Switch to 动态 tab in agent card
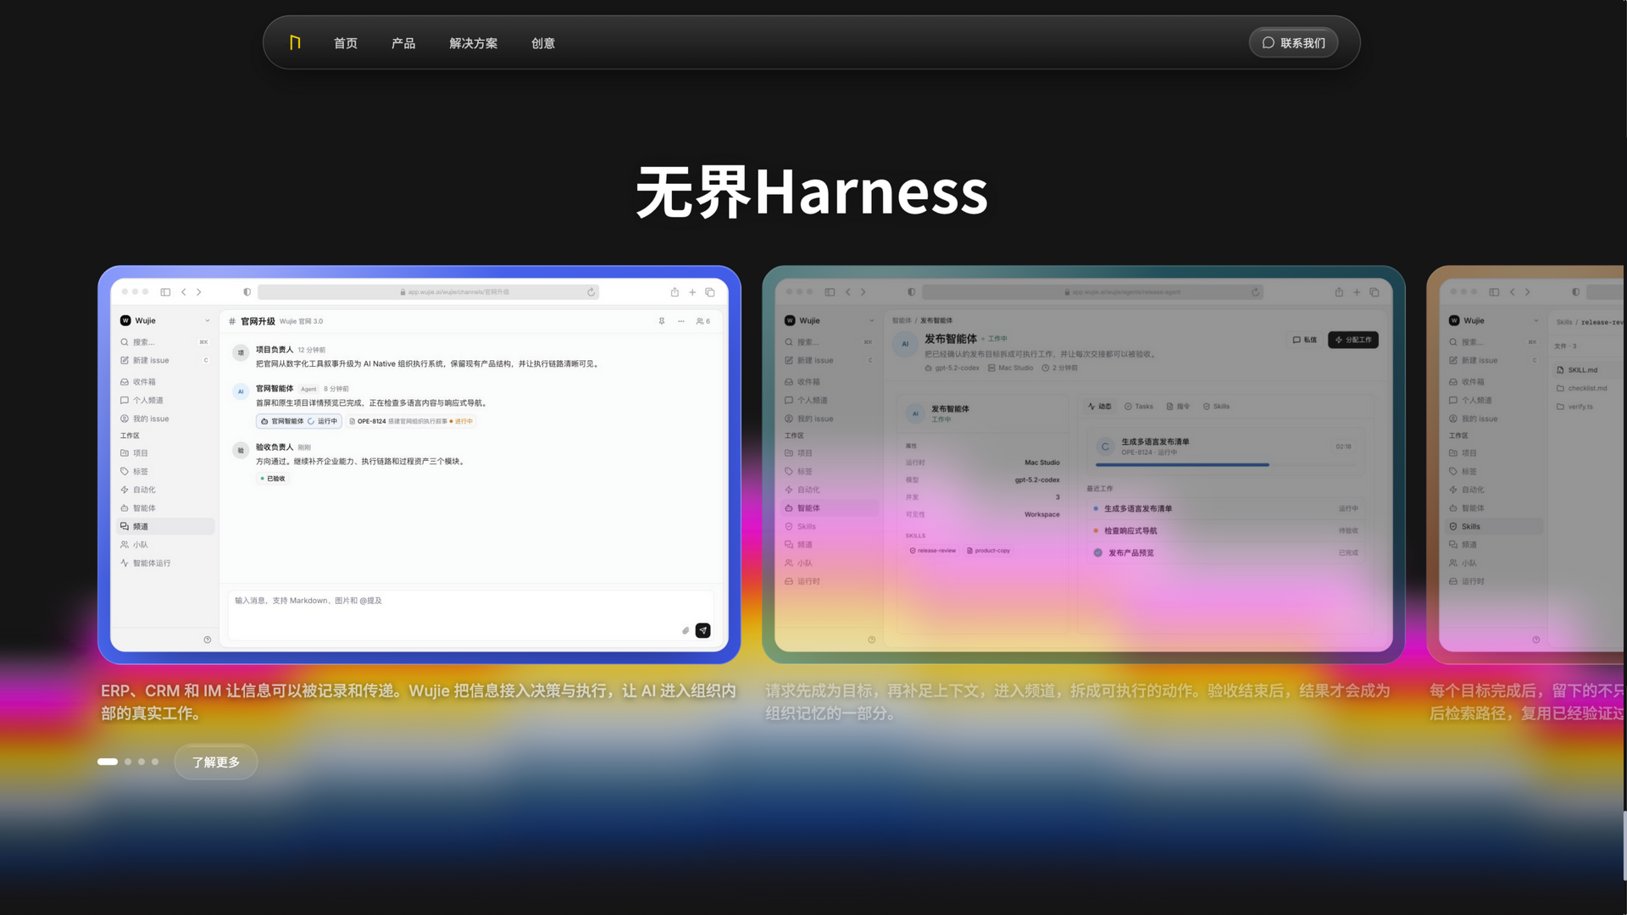Image resolution: width=1627 pixels, height=915 pixels. (1100, 407)
